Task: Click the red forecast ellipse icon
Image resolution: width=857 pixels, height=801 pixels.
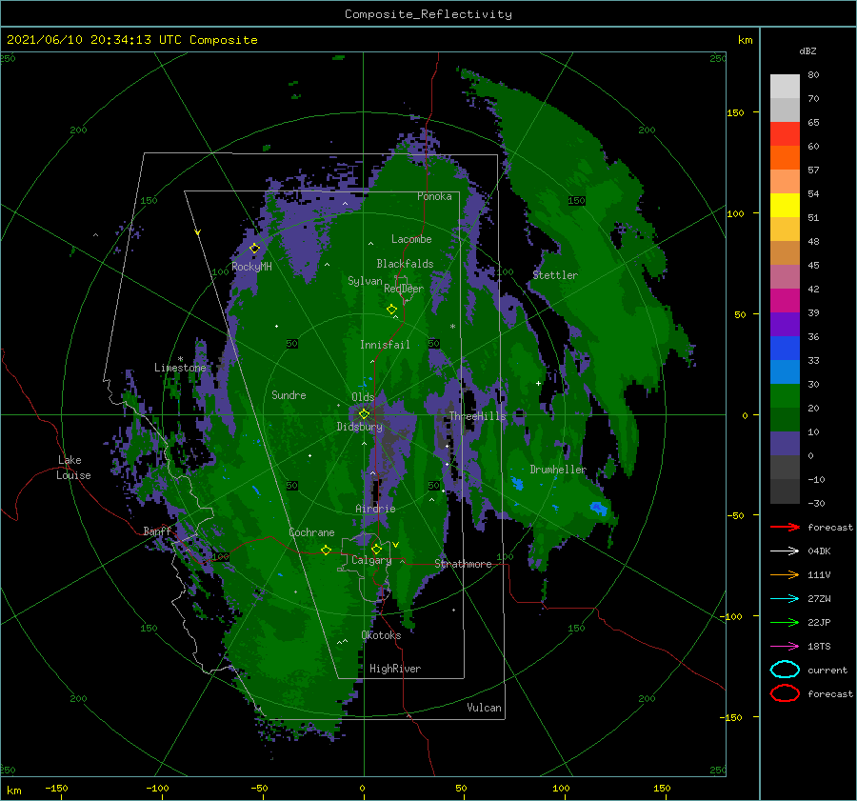Action: pos(785,693)
